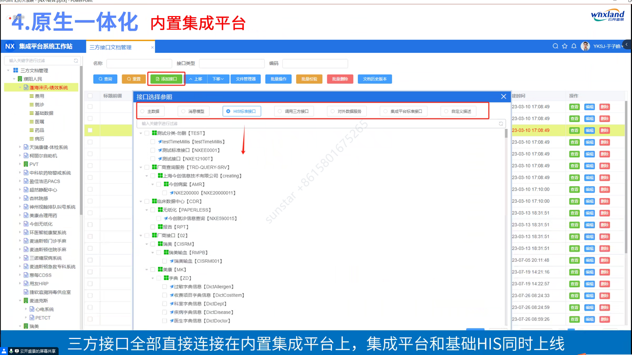This screenshot has height=355, width=632.
Task: Select the 调用三方接口 radio option
Action: [x=280, y=111]
